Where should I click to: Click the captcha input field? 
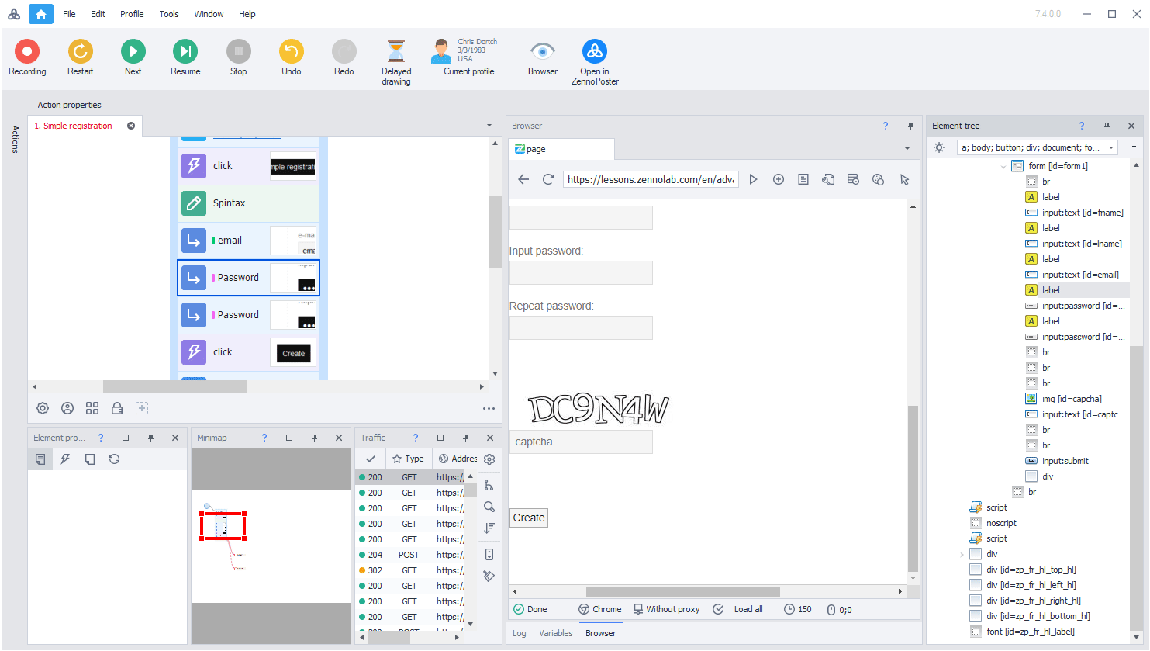pos(581,442)
